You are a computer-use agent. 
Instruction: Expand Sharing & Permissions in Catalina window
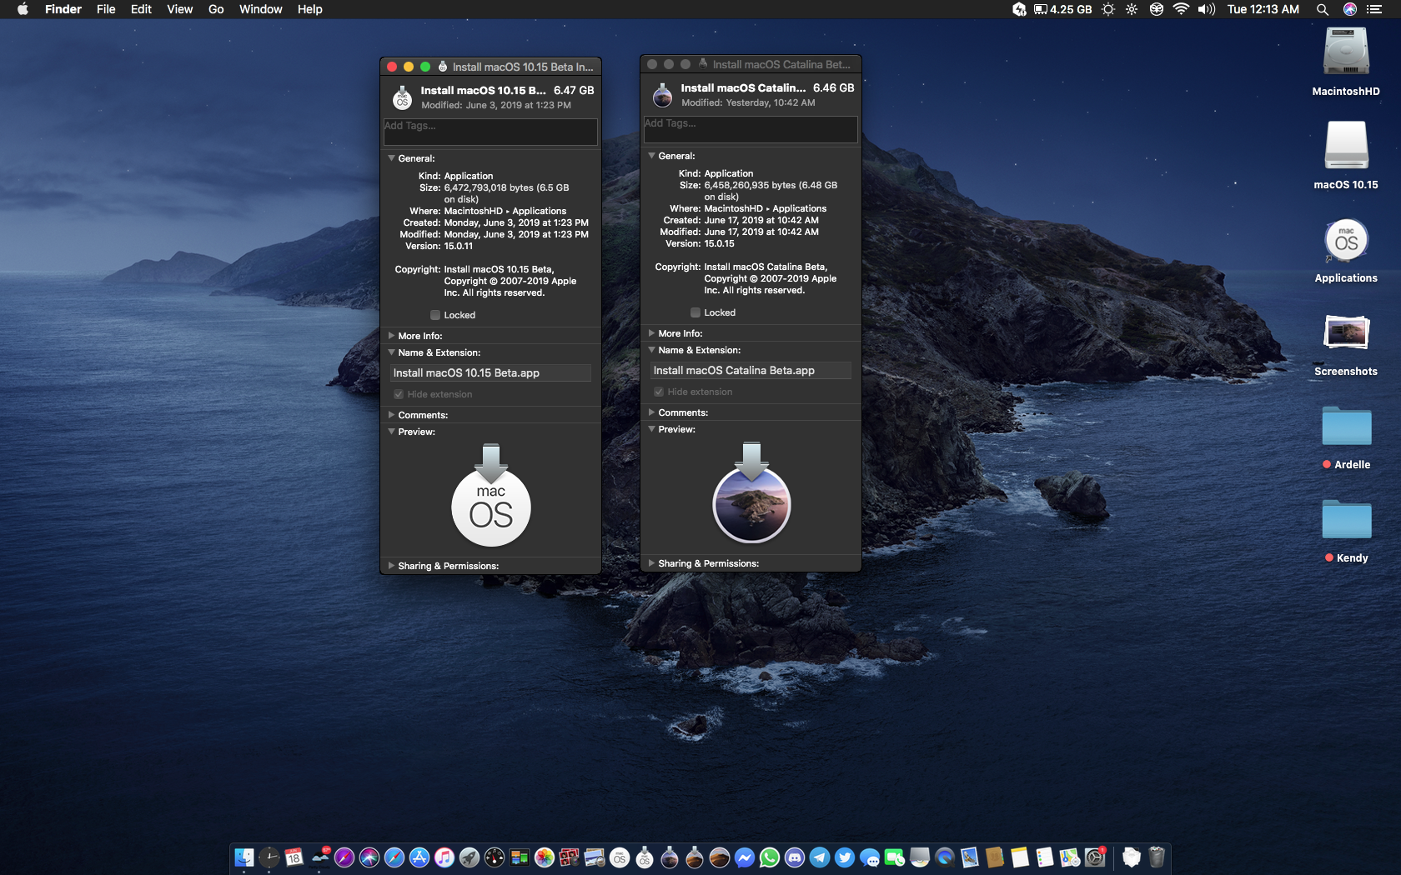(x=651, y=563)
